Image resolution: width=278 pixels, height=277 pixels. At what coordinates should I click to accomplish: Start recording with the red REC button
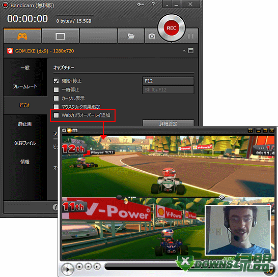click(x=172, y=28)
